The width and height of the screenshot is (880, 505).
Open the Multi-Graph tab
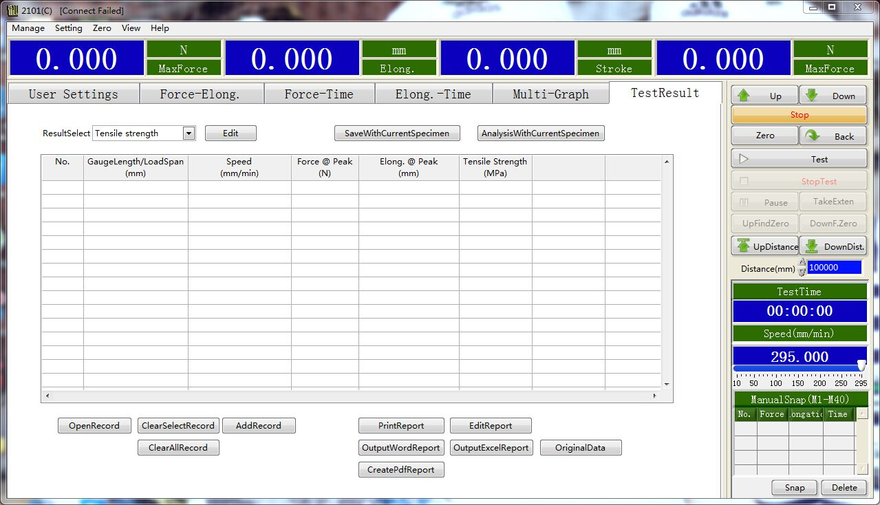(x=550, y=94)
